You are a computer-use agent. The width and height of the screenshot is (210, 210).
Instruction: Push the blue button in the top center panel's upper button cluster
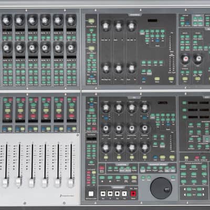pyautogui.click(x=157, y=41)
